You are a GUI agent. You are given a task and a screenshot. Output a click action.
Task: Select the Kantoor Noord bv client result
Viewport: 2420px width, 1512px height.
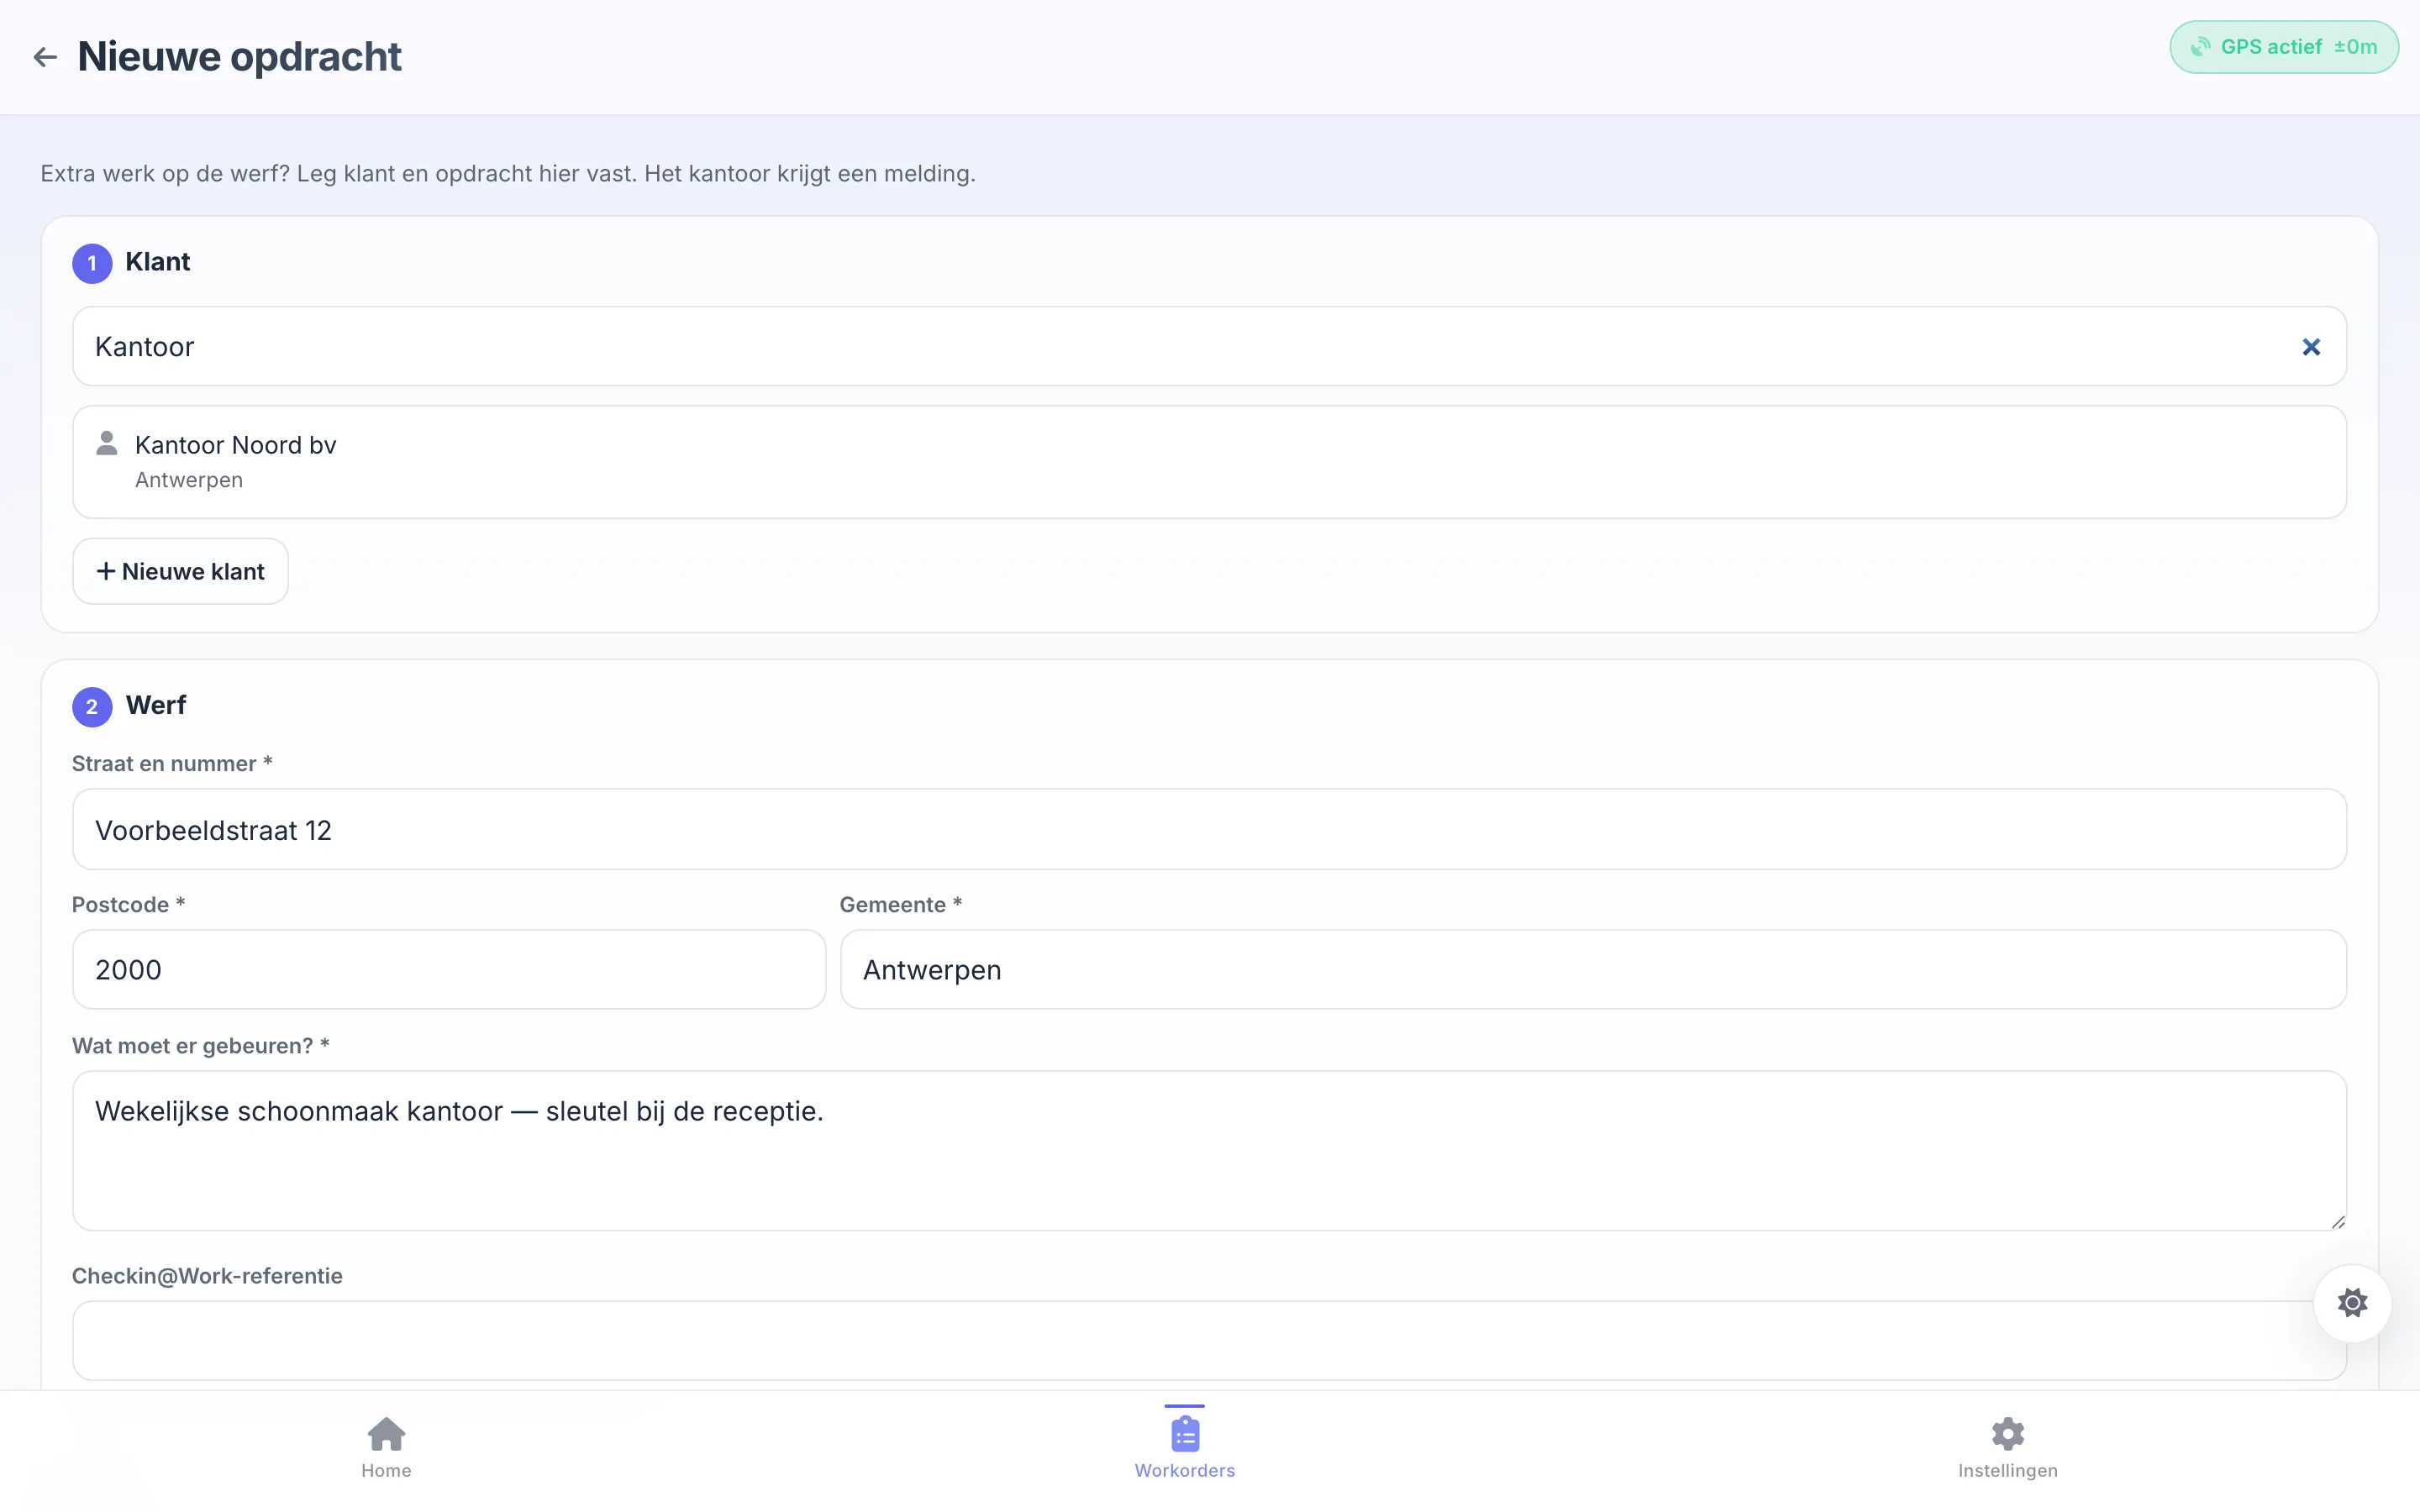[1209, 462]
